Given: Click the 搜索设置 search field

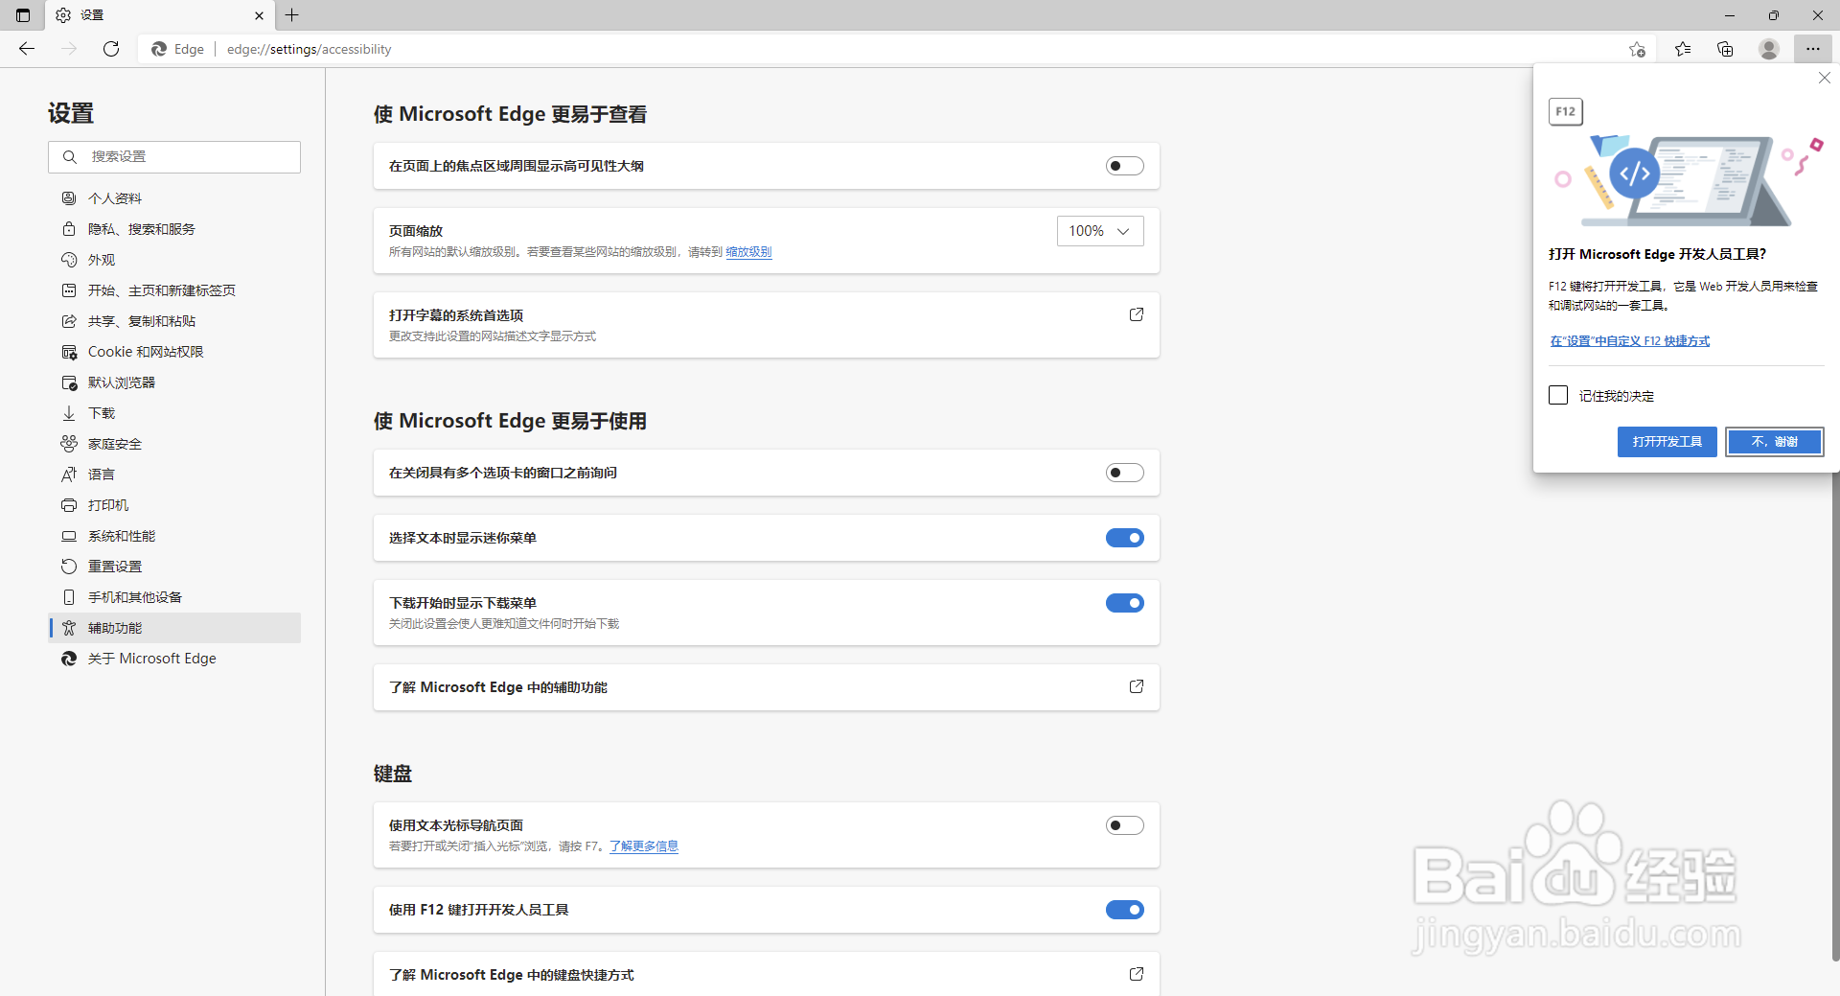Looking at the screenshot, I should point(174,157).
